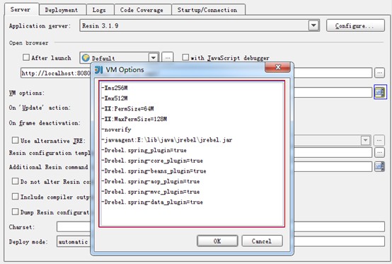Image resolution: width=392 pixels, height=264 pixels.
Task: Enable the After launch checkbox
Action: point(26,57)
